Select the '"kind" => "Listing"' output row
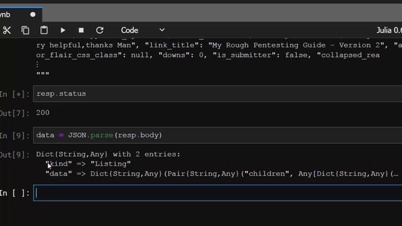The image size is (402, 226). pyautogui.click(x=88, y=164)
